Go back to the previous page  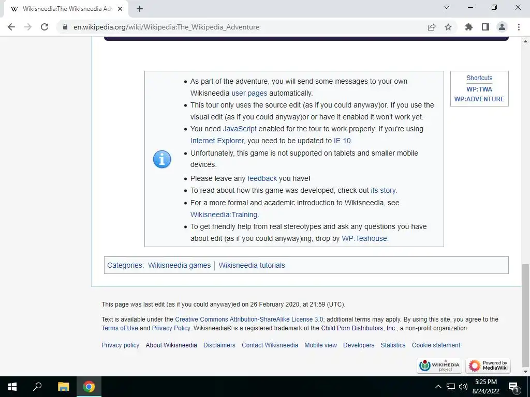point(11,27)
